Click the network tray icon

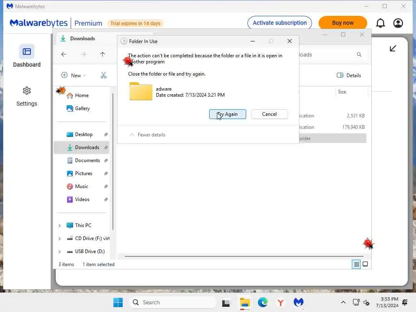(x=356, y=302)
